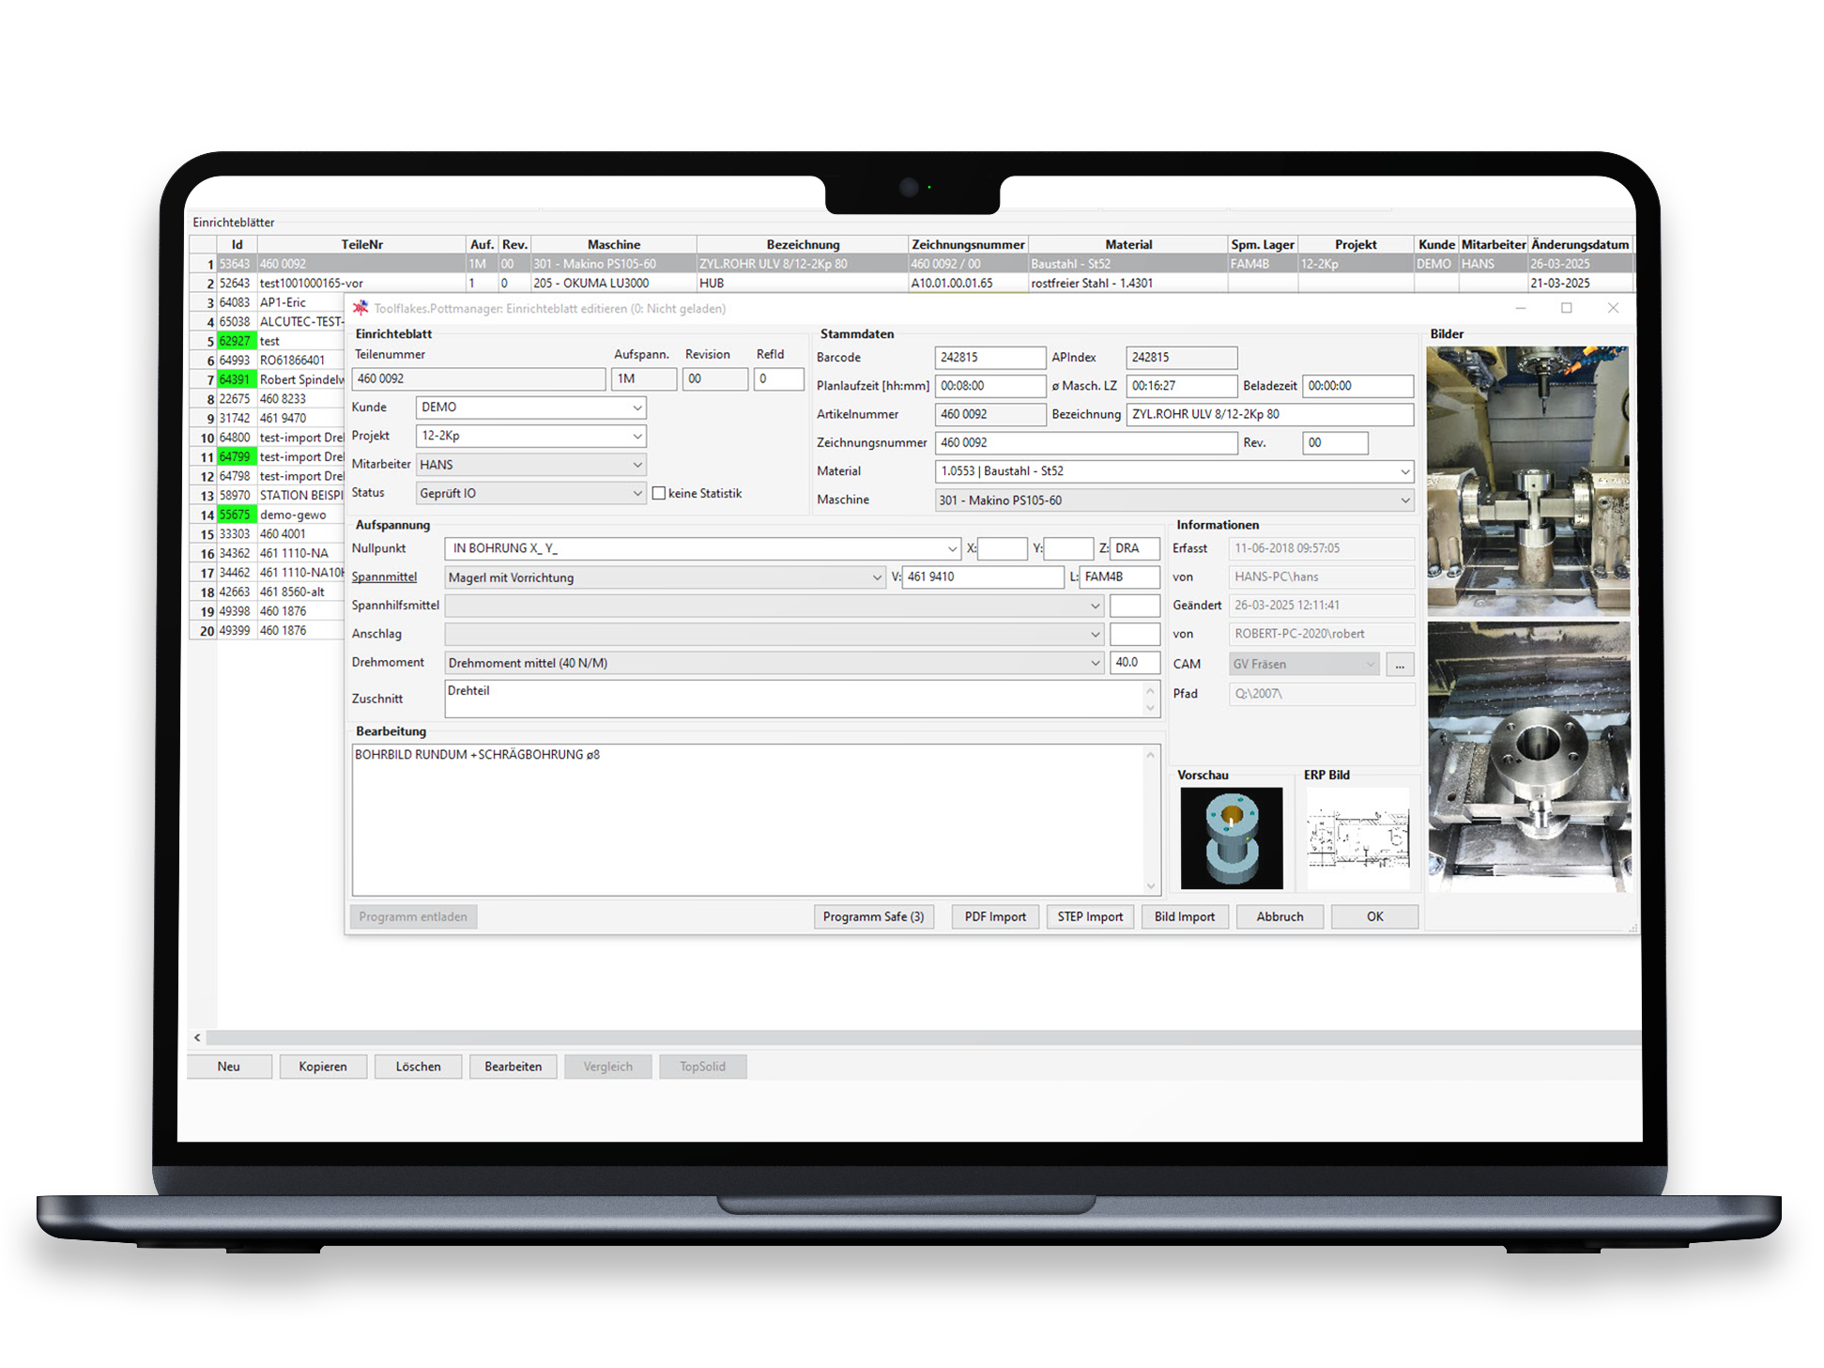Click the CAM browse '...' button
The width and height of the screenshot is (1824, 1368).
pyautogui.click(x=1400, y=664)
